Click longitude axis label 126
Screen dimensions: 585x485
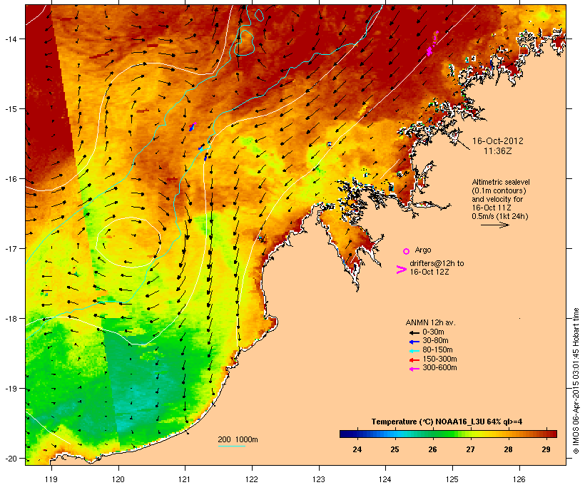pos(519,479)
